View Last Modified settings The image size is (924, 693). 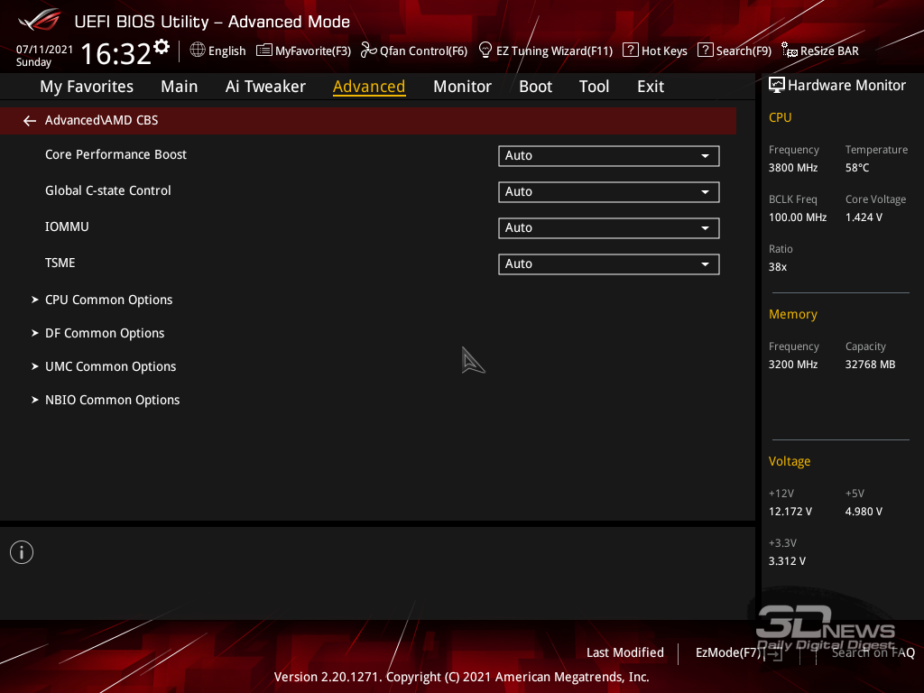624,653
